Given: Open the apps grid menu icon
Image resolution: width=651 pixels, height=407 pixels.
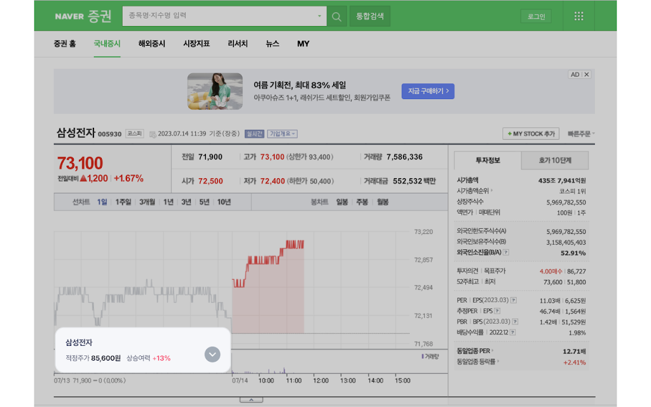Looking at the screenshot, I should click(579, 16).
